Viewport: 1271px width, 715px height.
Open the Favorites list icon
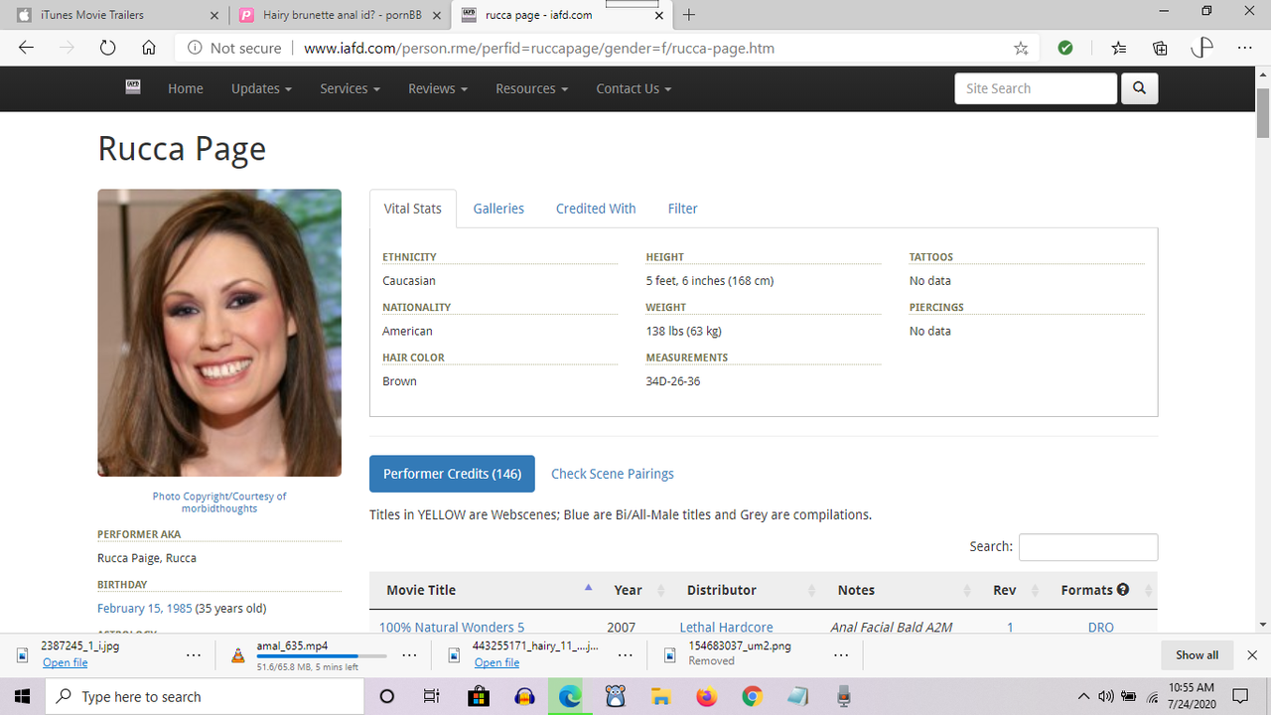[1119, 48]
